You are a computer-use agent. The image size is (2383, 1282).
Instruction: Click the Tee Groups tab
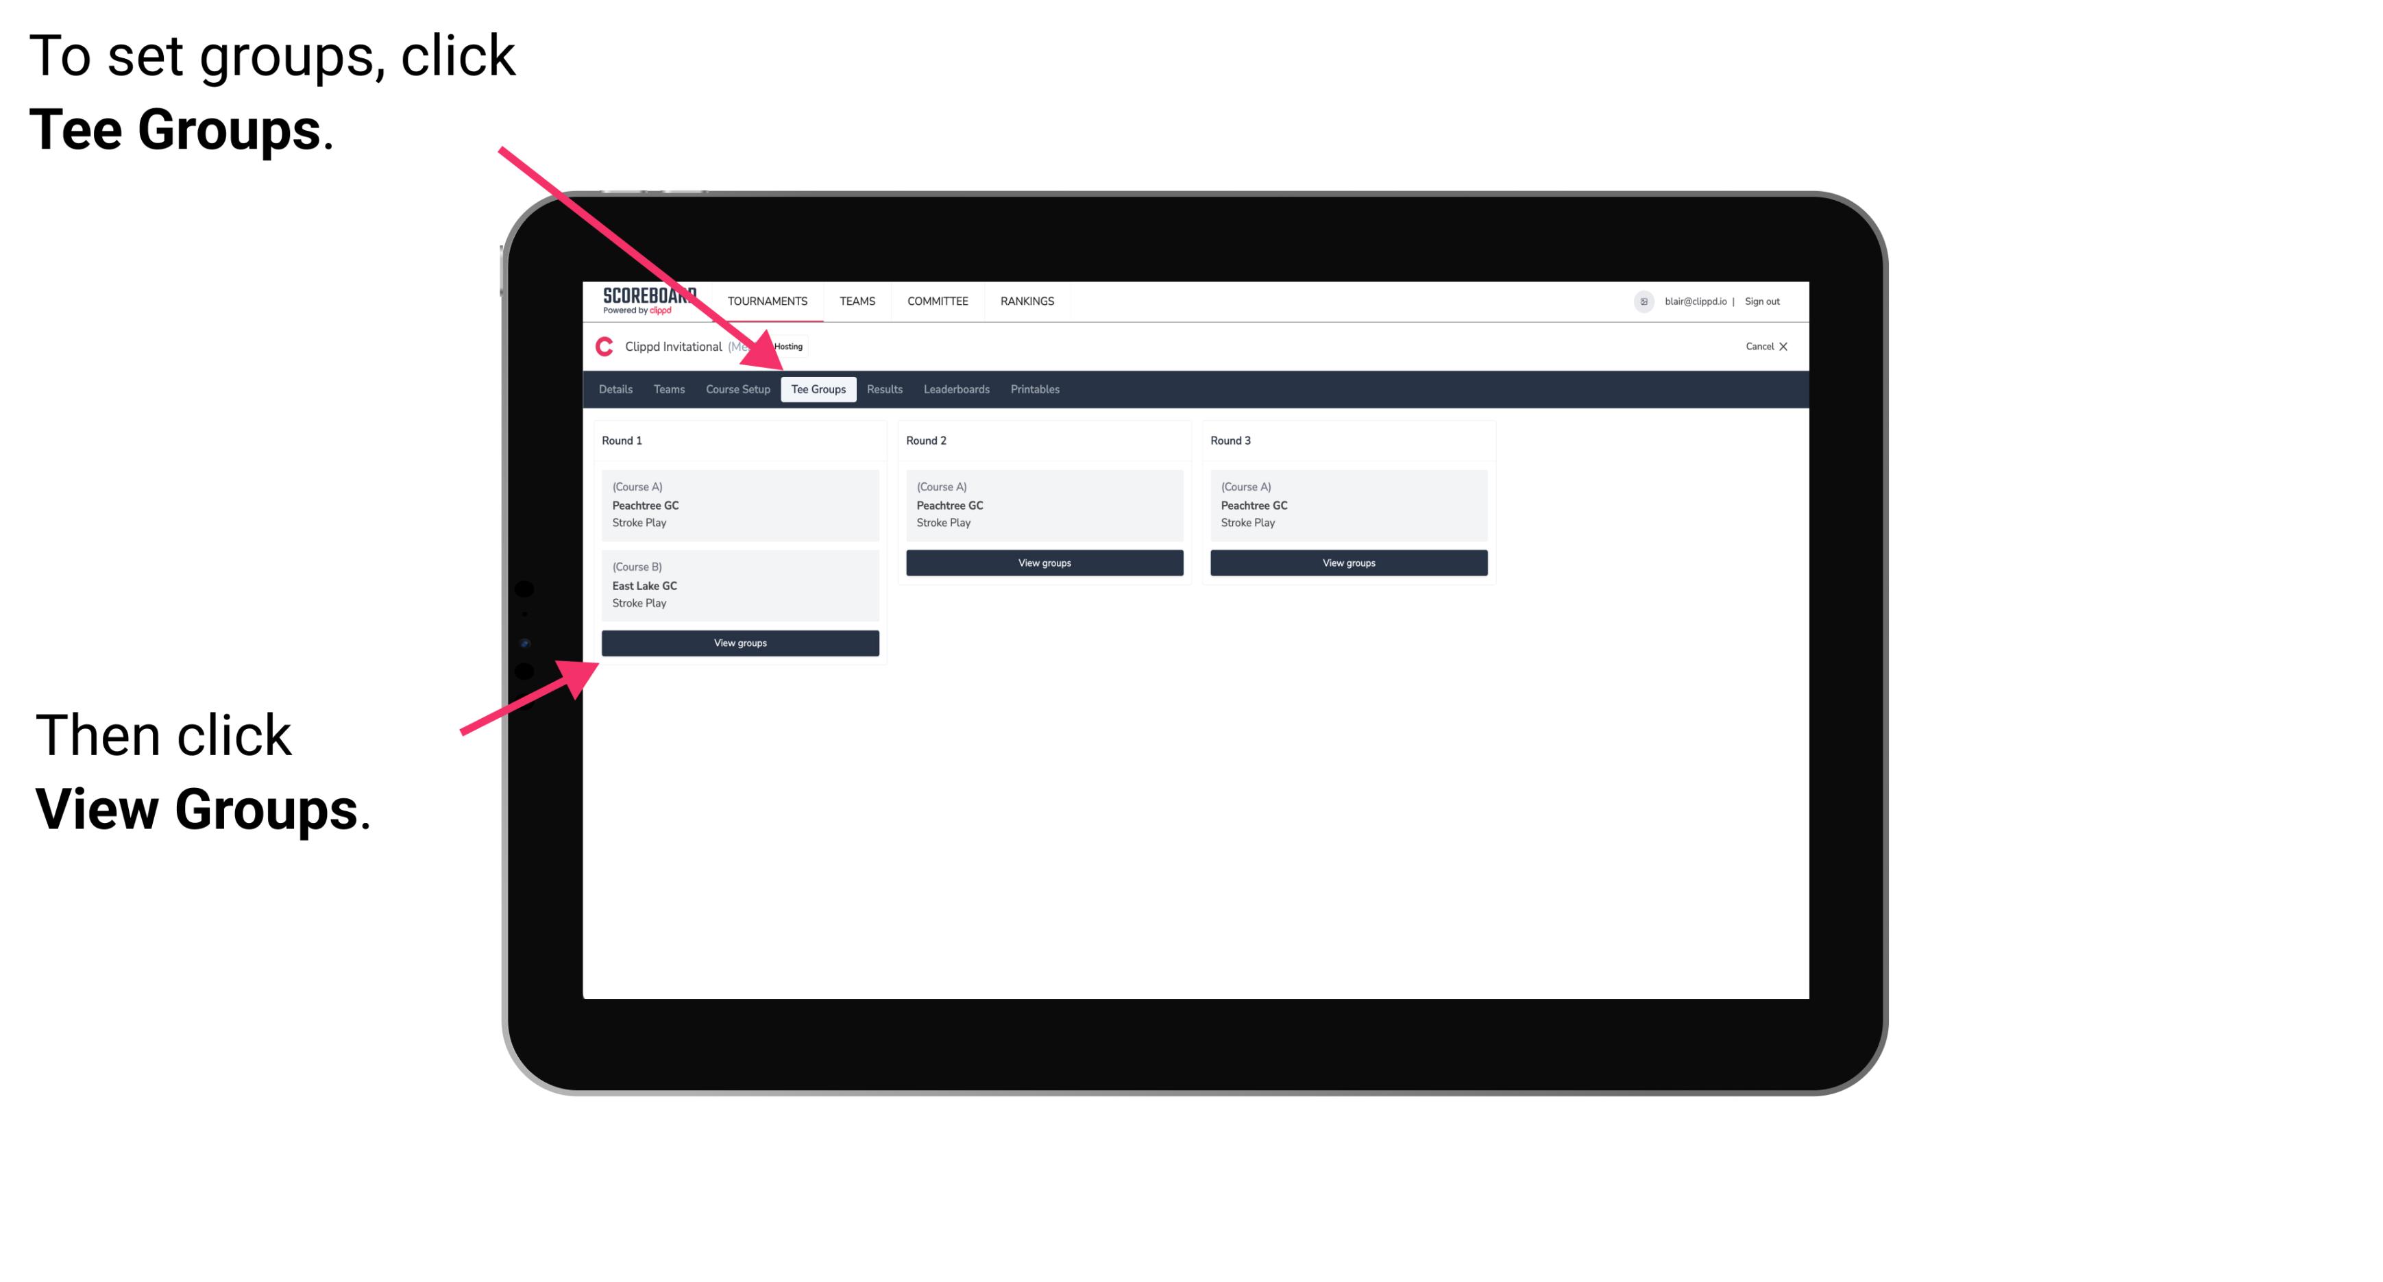click(x=815, y=390)
